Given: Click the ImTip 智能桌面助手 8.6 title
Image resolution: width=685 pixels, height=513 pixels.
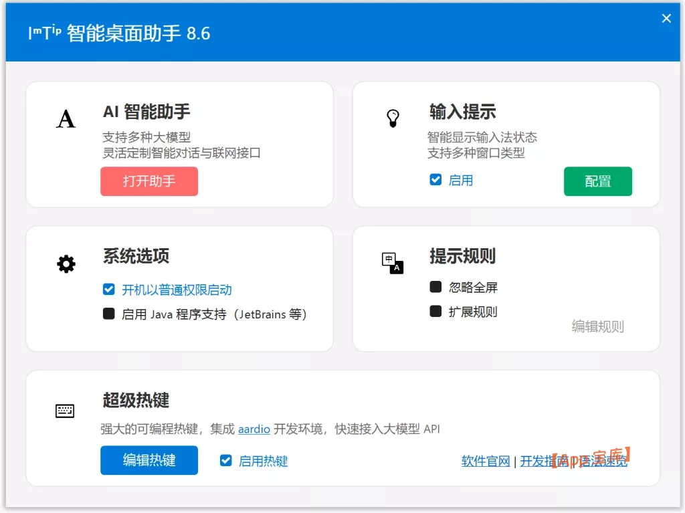Looking at the screenshot, I should [x=119, y=33].
